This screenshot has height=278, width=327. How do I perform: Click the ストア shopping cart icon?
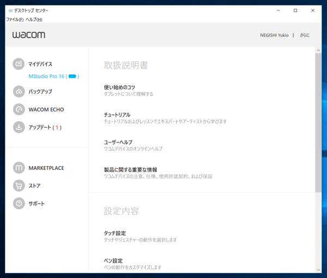coord(19,186)
